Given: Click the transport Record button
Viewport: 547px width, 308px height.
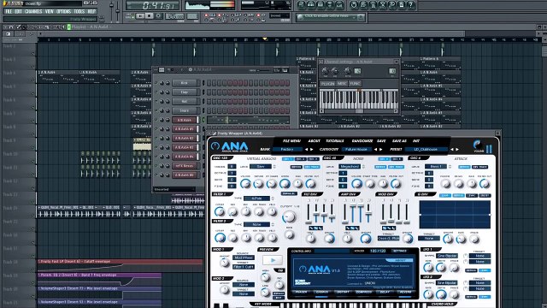Looking at the screenshot, I should [158, 16].
